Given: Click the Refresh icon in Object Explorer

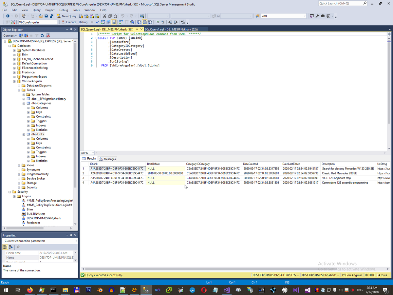Looking at the screenshot, I should tap(42, 35).
